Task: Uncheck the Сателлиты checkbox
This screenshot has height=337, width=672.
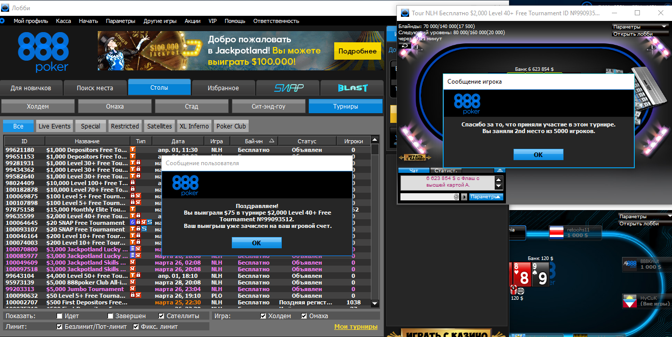Action: [162, 316]
